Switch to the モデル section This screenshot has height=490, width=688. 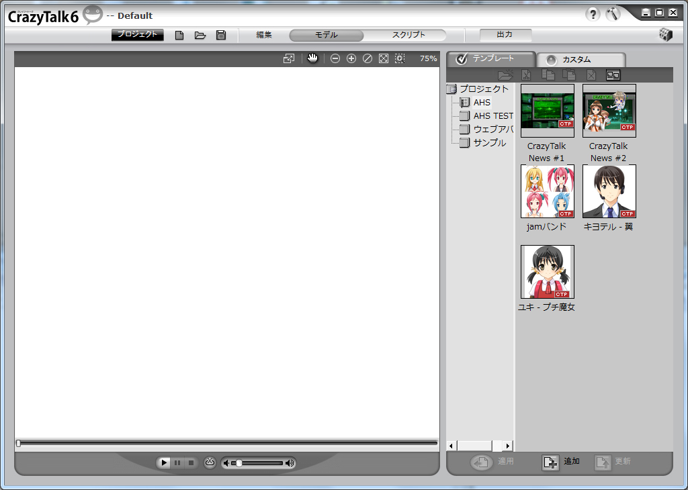[327, 35]
